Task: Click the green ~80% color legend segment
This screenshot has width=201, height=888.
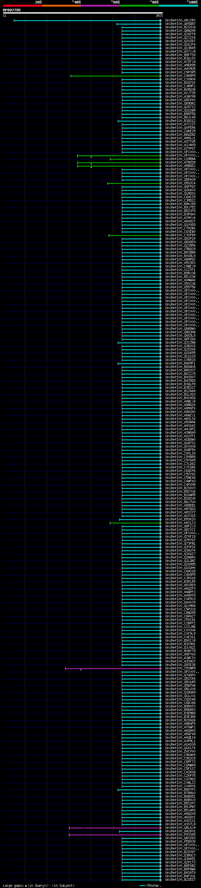Action: point(139,6)
